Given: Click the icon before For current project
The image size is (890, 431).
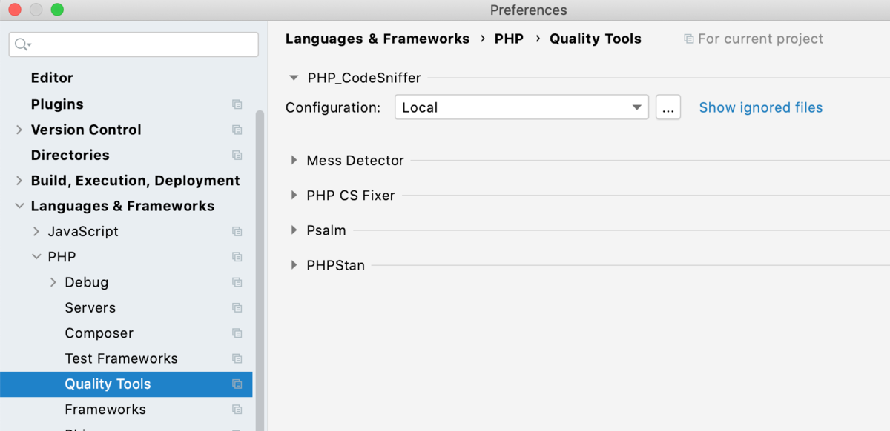Looking at the screenshot, I should (x=689, y=39).
